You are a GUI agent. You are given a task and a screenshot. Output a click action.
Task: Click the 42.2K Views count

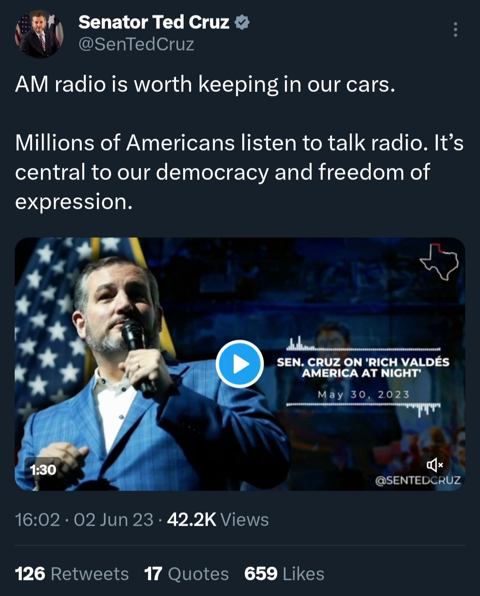pyautogui.click(x=218, y=520)
